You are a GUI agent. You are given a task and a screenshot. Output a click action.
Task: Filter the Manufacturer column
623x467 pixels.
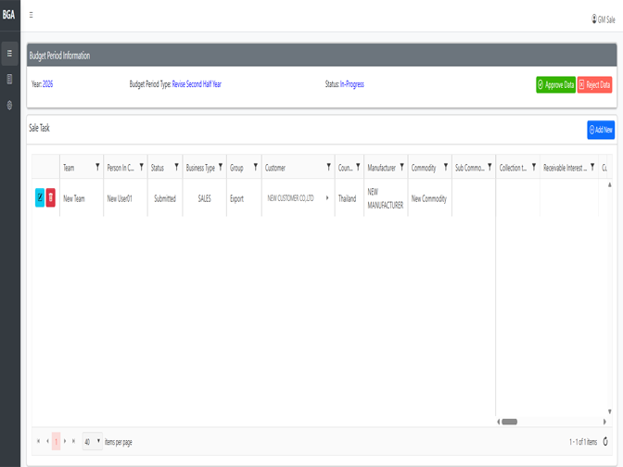(x=401, y=167)
